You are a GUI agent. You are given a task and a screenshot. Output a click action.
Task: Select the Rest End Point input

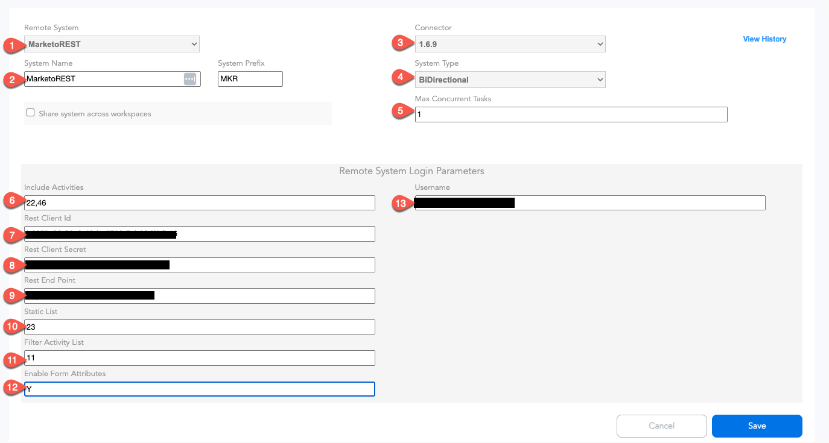click(x=200, y=296)
